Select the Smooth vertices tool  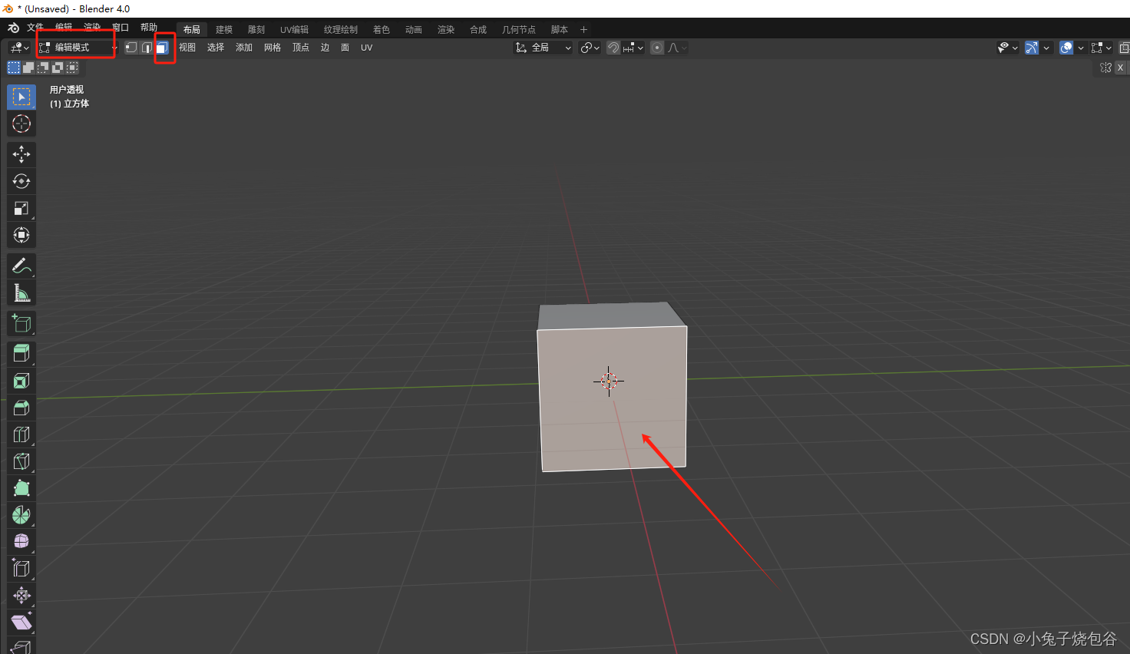coord(21,542)
